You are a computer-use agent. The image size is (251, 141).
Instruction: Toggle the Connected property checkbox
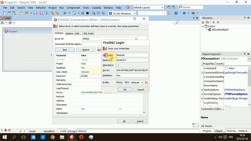[x=226, y=68]
